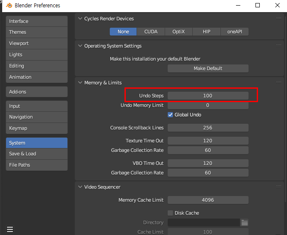Go to the Input preferences section
This screenshot has width=287, height=235.
pos(37,106)
